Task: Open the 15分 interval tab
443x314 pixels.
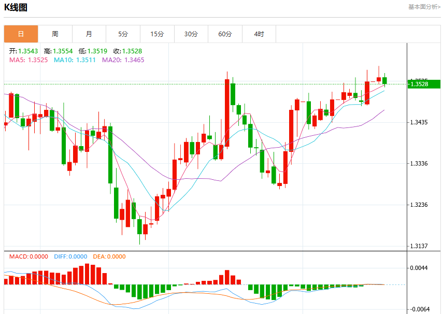Action: [x=157, y=34]
